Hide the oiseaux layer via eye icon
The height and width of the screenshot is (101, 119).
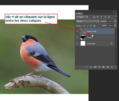77,31
